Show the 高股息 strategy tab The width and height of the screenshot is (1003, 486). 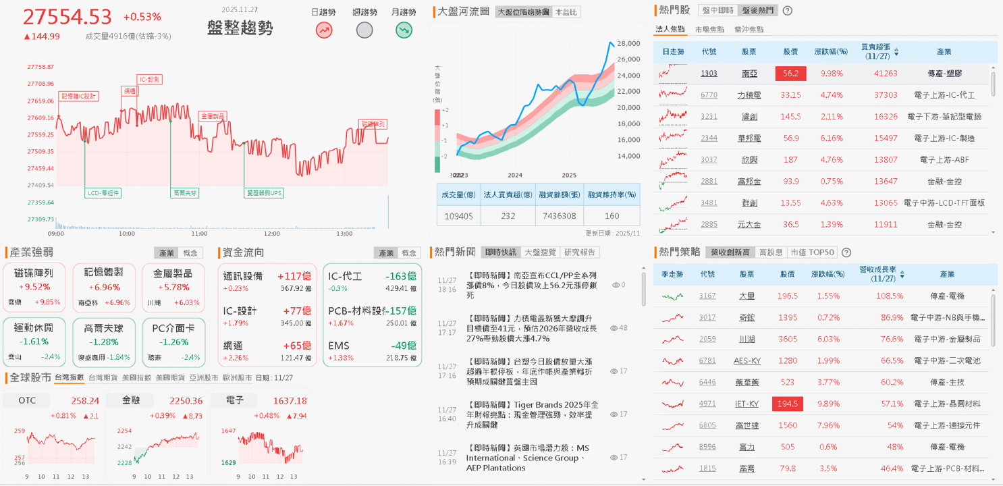tap(771, 252)
